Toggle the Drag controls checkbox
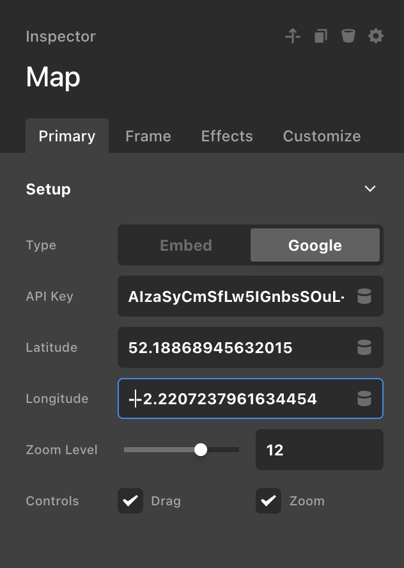 pyautogui.click(x=130, y=501)
